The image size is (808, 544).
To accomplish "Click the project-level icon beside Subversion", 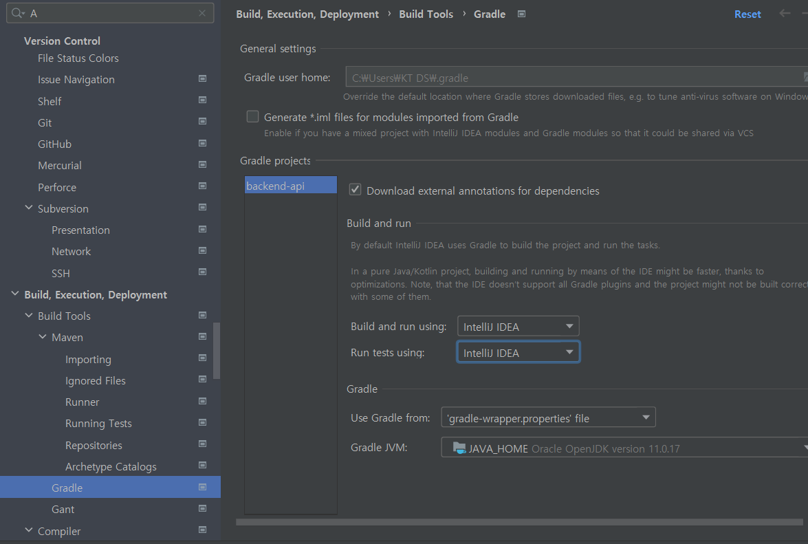I will [x=202, y=208].
